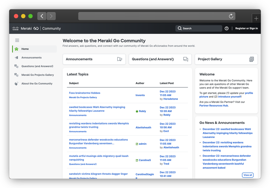Click the Author column header
This screenshot has width=270, height=188.
pyautogui.click(x=140, y=83)
